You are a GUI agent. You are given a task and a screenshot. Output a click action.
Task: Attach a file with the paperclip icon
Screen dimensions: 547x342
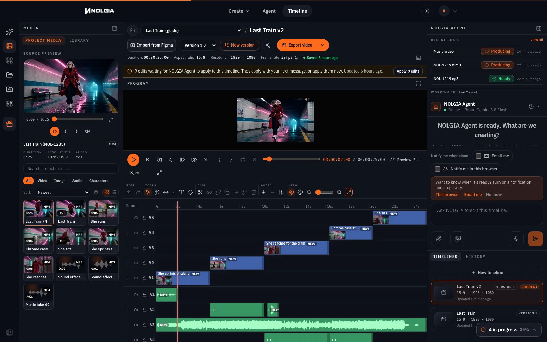(x=439, y=239)
